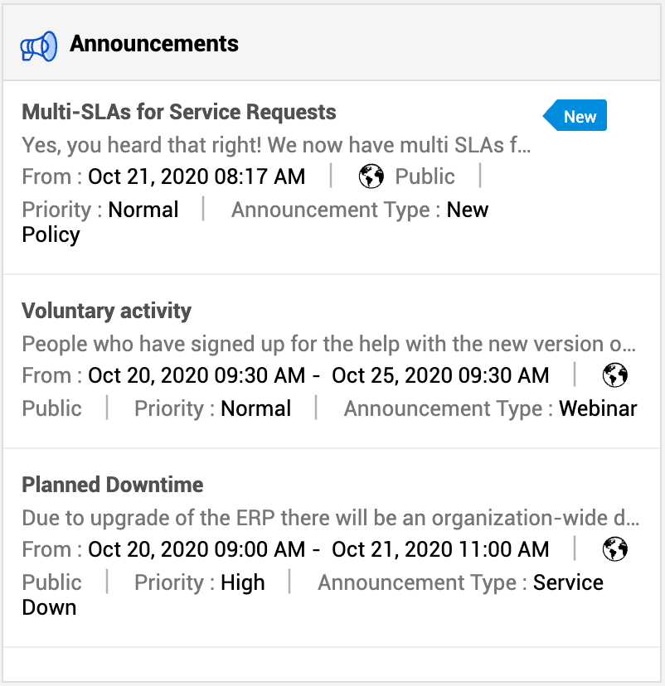The image size is (665, 686).
Task: Click the Announcements megaphone icon
Action: [x=39, y=46]
